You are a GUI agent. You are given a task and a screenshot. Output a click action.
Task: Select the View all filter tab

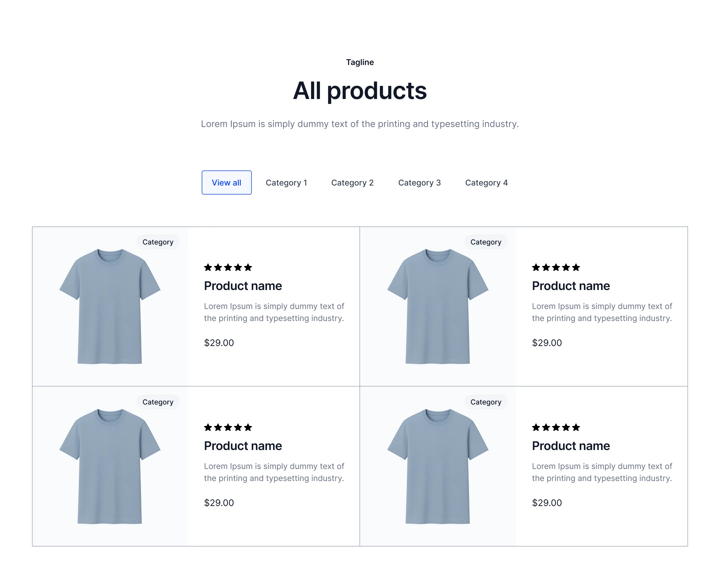tap(226, 182)
